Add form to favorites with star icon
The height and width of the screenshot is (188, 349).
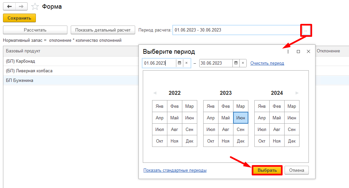[35, 7]
